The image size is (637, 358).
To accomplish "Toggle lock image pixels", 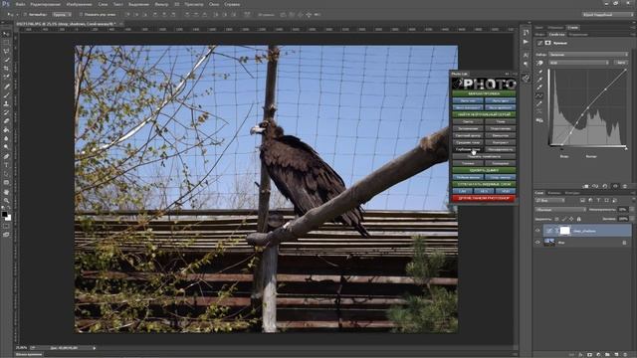I will (564, 219).
